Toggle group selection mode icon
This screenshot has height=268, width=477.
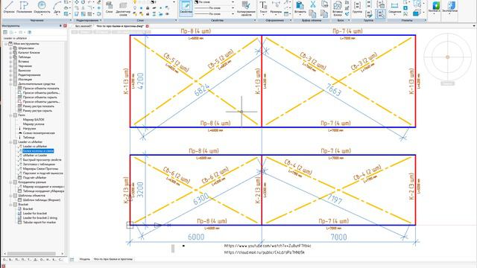pos(380,14)
